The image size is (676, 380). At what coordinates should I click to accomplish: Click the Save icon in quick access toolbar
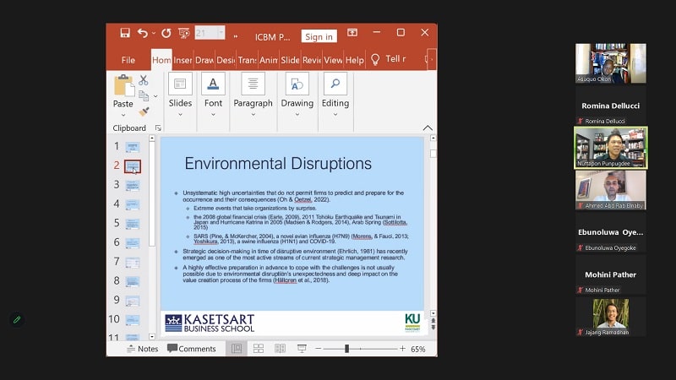pos(125,33)
